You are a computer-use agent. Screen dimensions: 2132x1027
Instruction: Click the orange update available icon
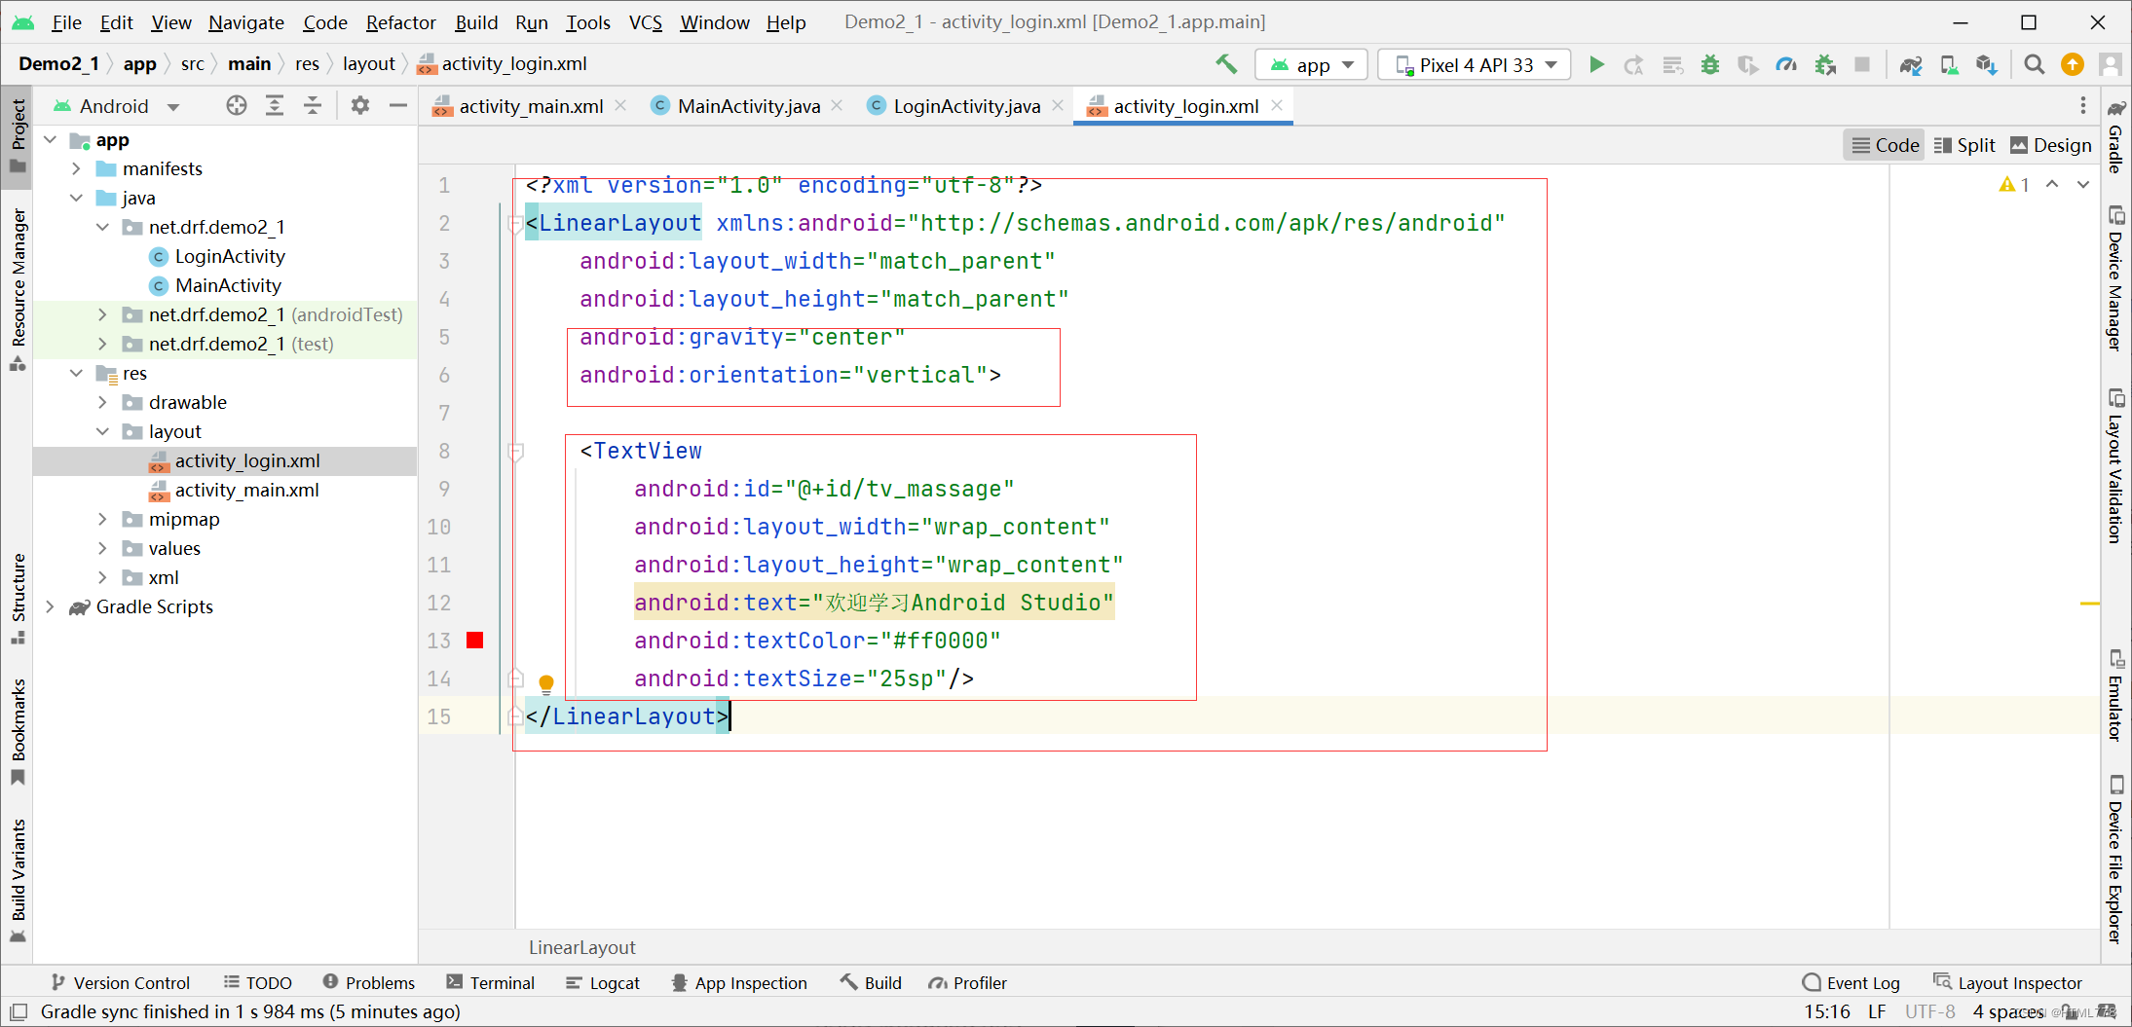tap(2073, 64)
